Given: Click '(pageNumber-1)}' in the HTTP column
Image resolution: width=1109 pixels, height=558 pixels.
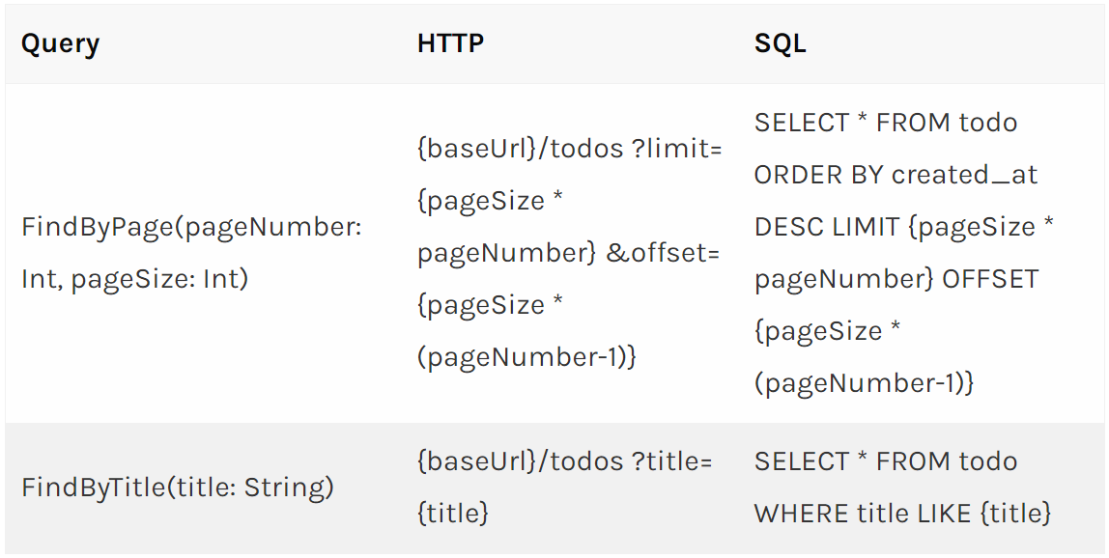Looking at the screenshot, I should point(526,357).
